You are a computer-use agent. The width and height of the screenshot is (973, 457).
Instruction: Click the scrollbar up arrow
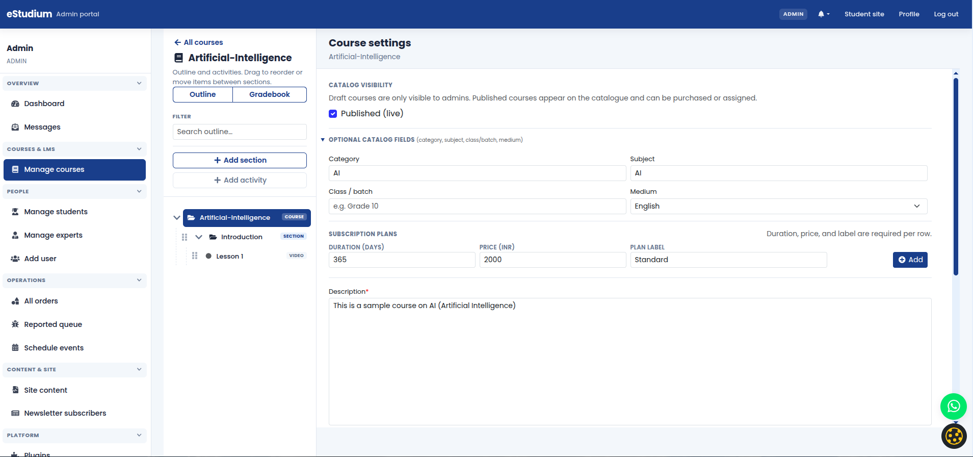pos(956,73)
